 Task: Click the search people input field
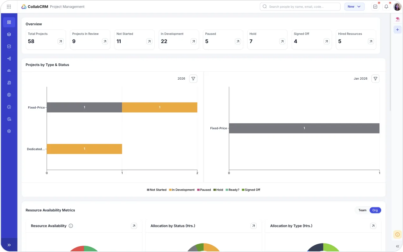click(x=300, y=6)
